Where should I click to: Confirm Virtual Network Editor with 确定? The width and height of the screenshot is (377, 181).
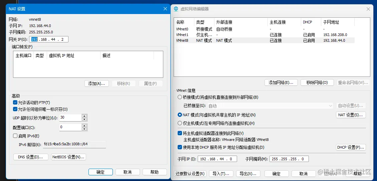pos(276,174)
